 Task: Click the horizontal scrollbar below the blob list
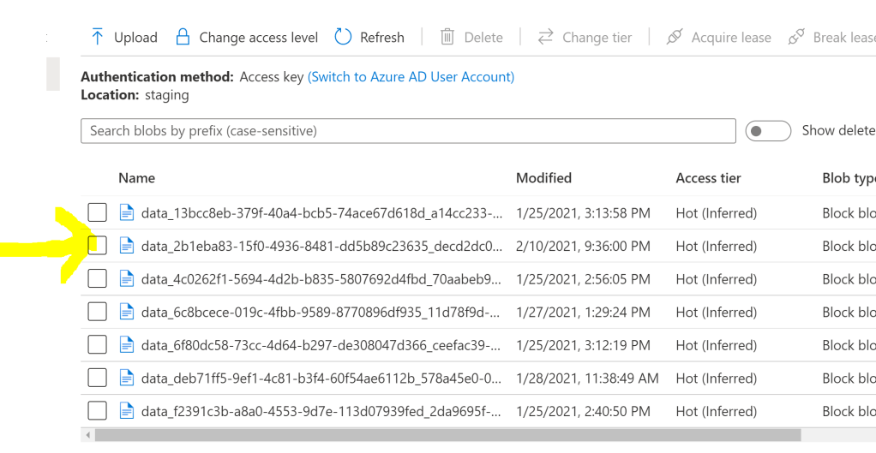[x=446, y=435]
